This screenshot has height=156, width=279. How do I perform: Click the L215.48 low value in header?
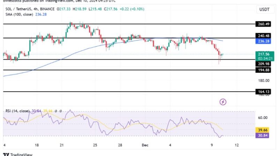95,9
